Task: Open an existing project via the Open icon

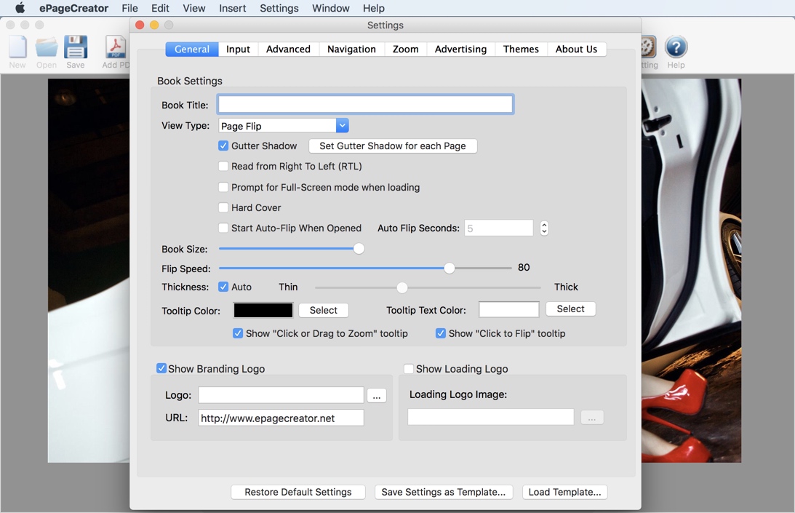Action: 46,47
